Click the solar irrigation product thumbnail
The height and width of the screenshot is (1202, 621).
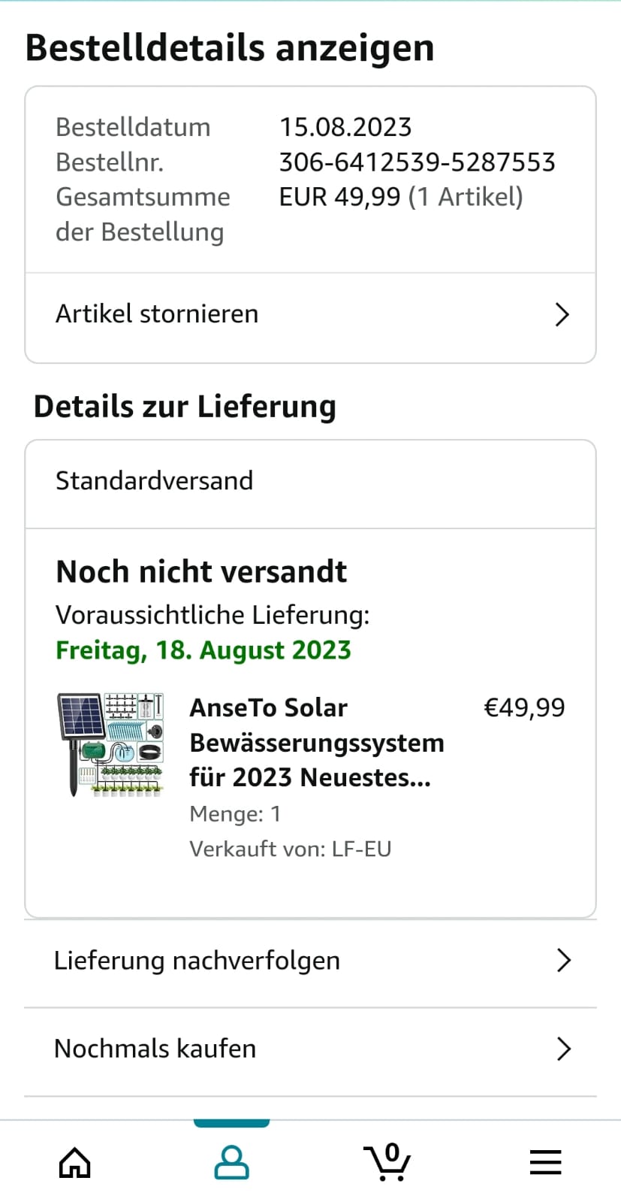point(110,745)
